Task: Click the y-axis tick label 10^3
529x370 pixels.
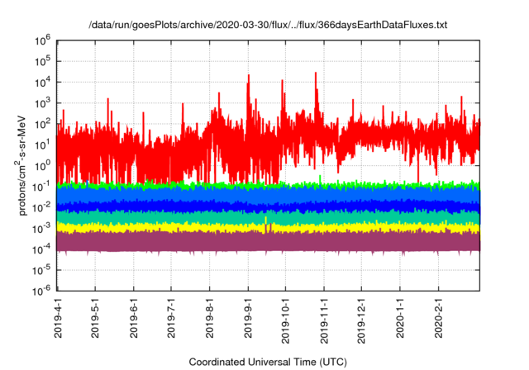Action: coord(42,103)
